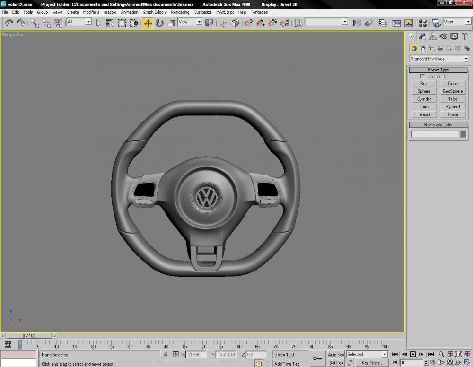Open Curve Editor icon
The height and width of the screenshot is (367, 473).
396,23
